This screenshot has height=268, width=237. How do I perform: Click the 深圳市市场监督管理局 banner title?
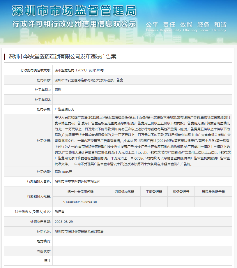[74, 10]
